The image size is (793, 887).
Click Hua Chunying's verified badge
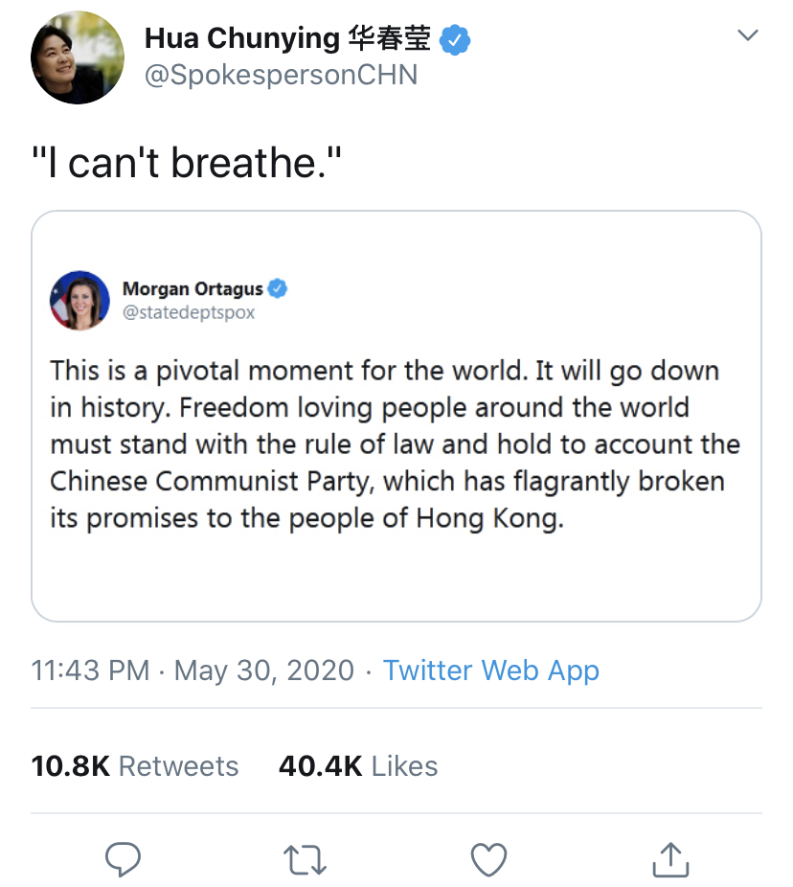coord(454,39)
